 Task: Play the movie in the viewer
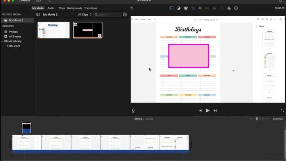click(x=207, y=110)
